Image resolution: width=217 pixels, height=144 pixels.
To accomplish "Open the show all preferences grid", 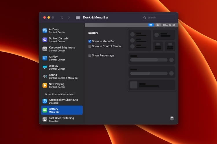I will [78, 18].
